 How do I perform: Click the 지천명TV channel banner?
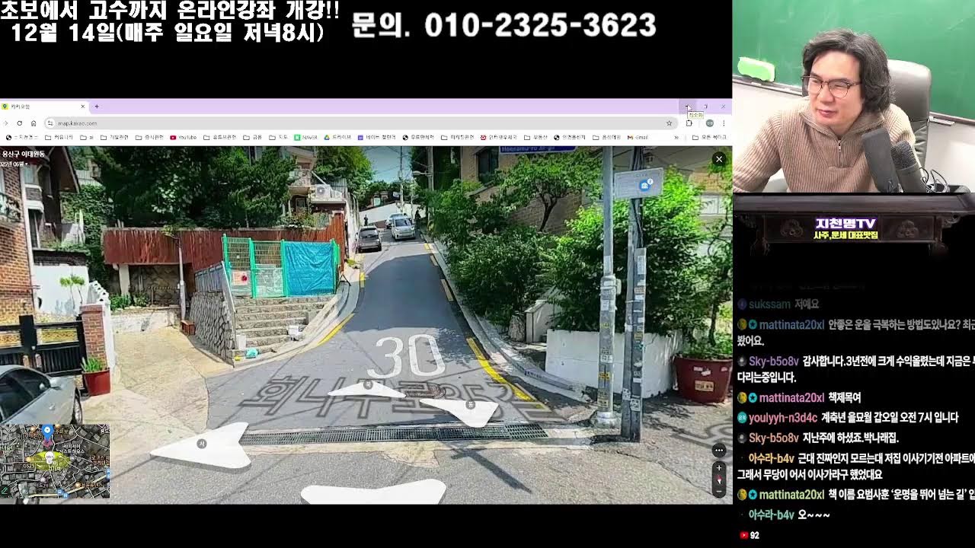pyautogui.click(x=846, y=228)
